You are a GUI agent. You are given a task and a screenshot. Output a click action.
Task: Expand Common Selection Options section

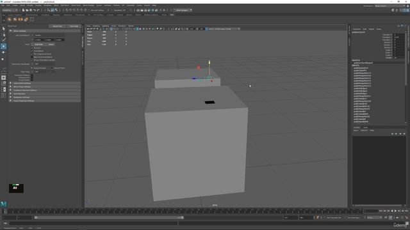pyautogui.click(x=10, y=90)
